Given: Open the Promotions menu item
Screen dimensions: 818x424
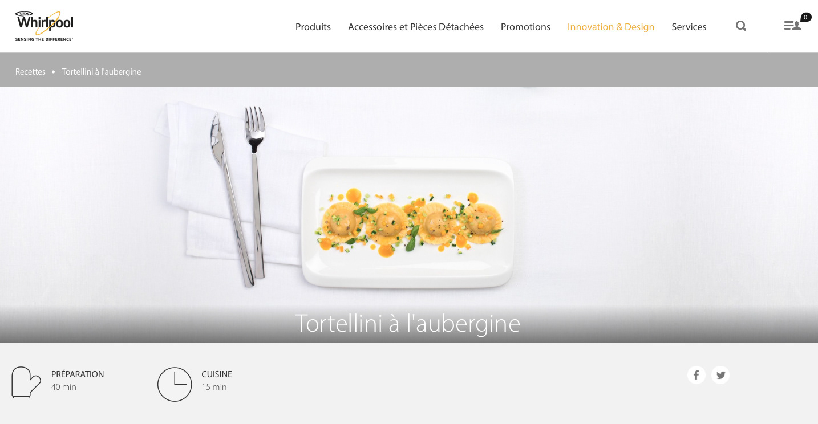Looking at the screenshot, I should tap(525, 27).
